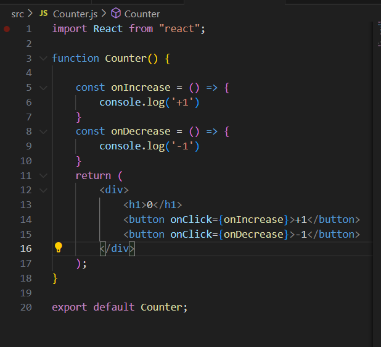Image resolution: width=381 pixels, height=347 pixels.
Task: Click the chevron after src in breadcrumb
Action: pos(30,14)
